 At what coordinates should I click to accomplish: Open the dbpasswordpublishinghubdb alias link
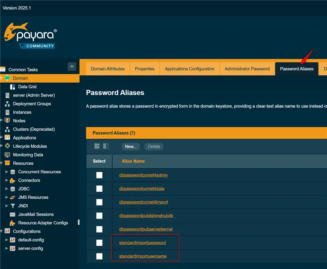coord(146,216)
